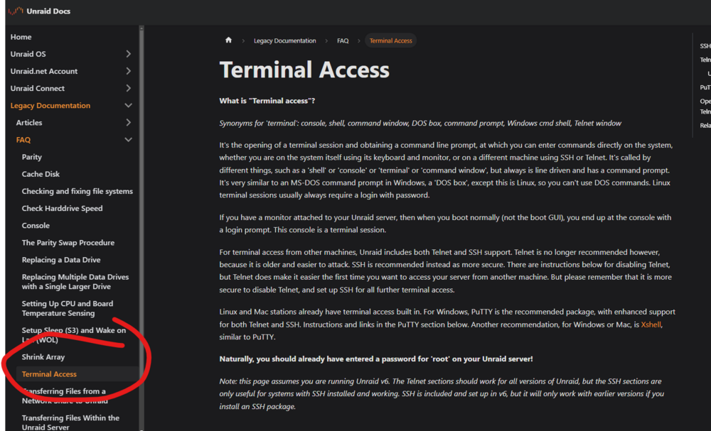
Task: Click 'What is "Terminal access"?' subheading
Action: point(267,101)
